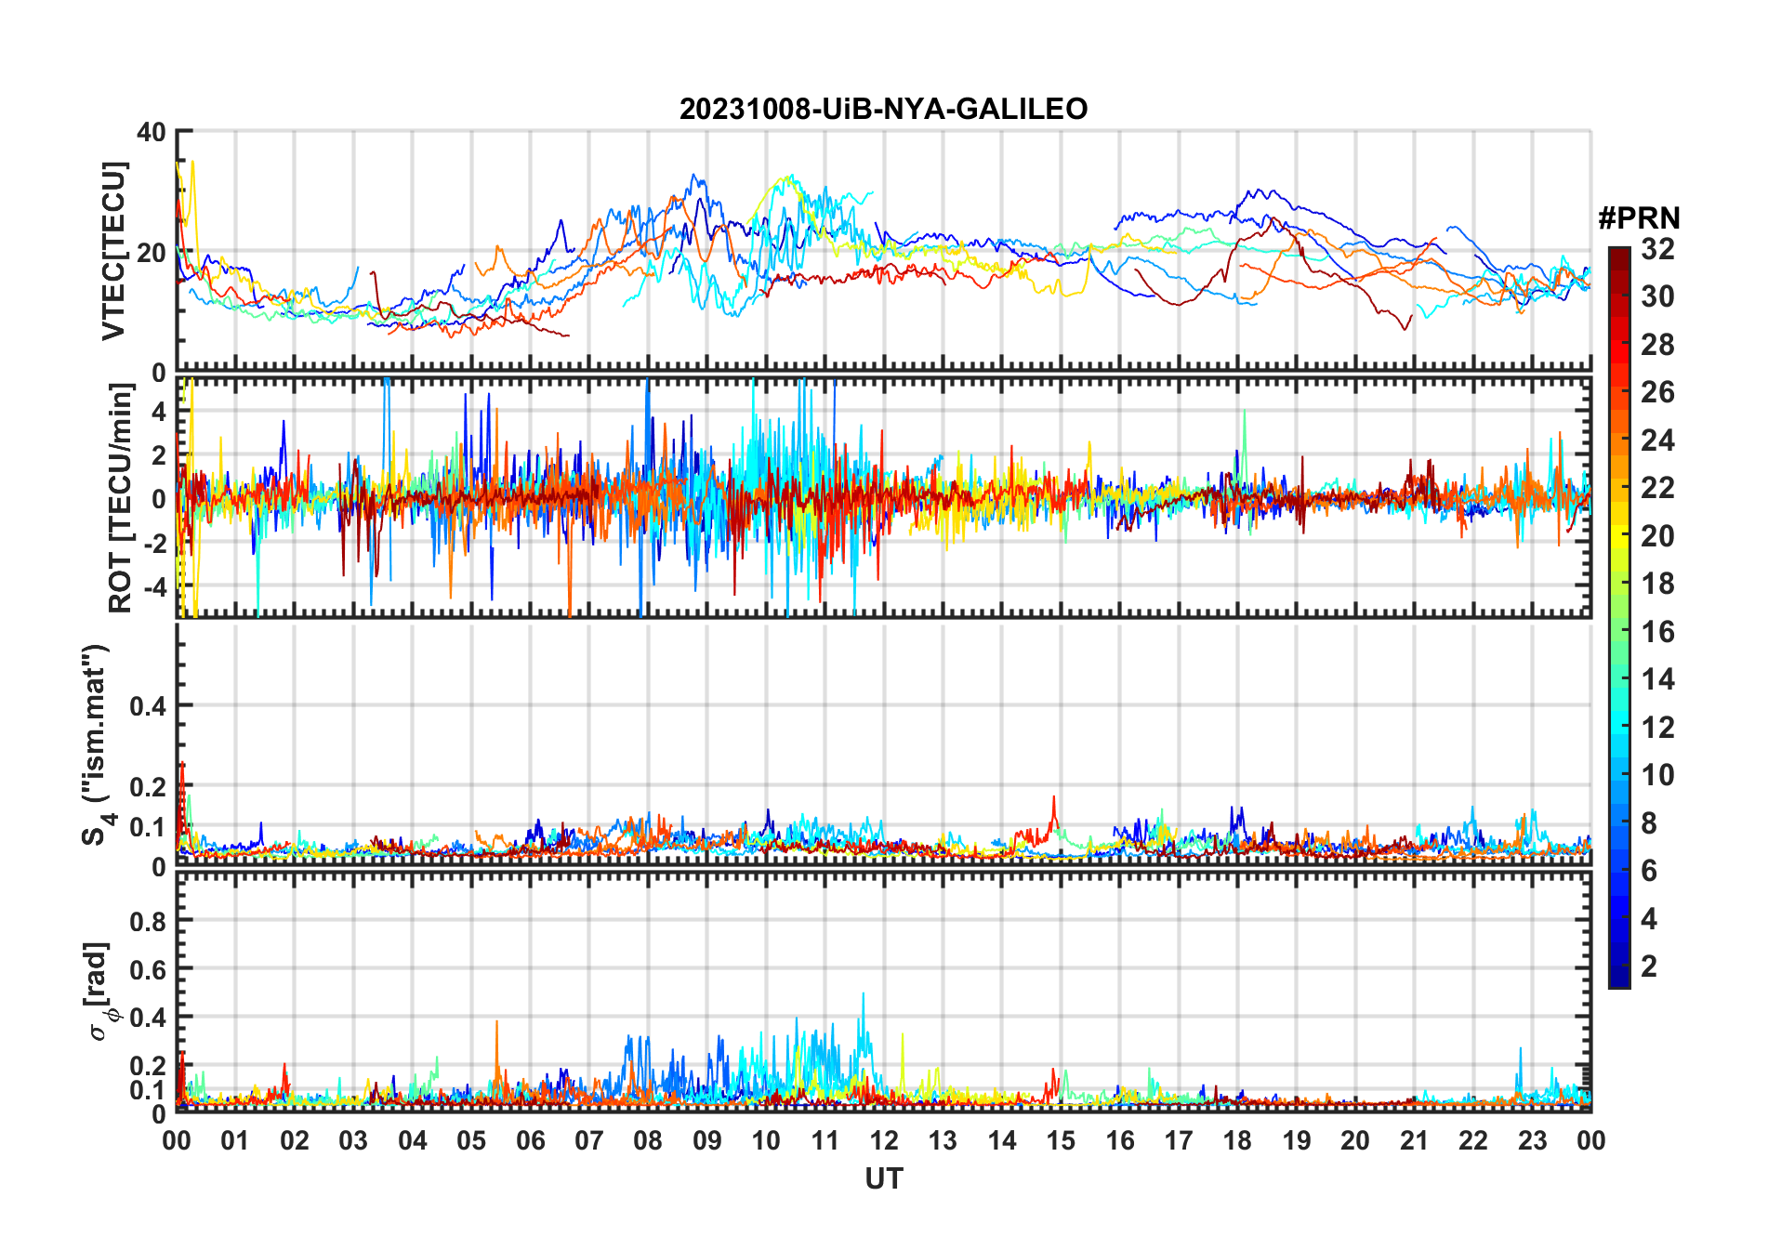Click x-axis tick label 06
Screen dimensions: 1768x1236
(x=530, y=1140)
